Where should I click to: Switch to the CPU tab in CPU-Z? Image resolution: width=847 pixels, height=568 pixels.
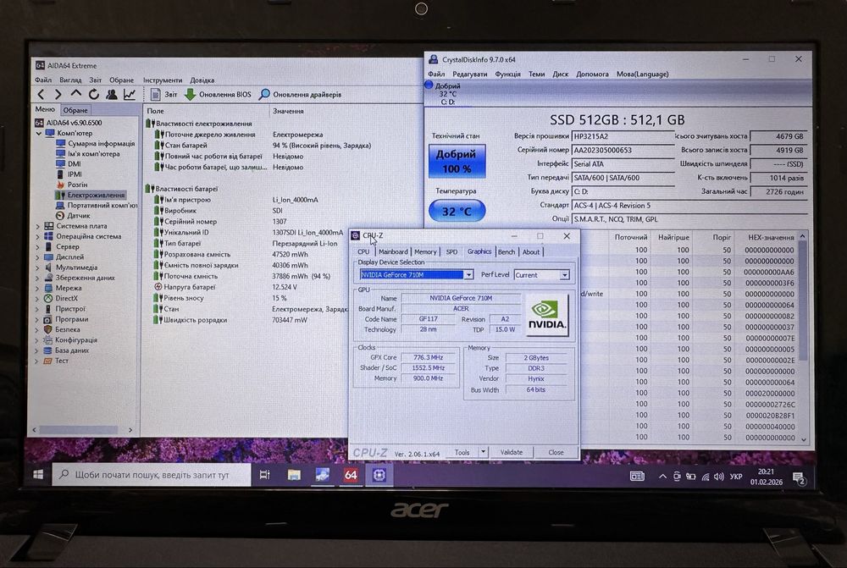point(363,252)
